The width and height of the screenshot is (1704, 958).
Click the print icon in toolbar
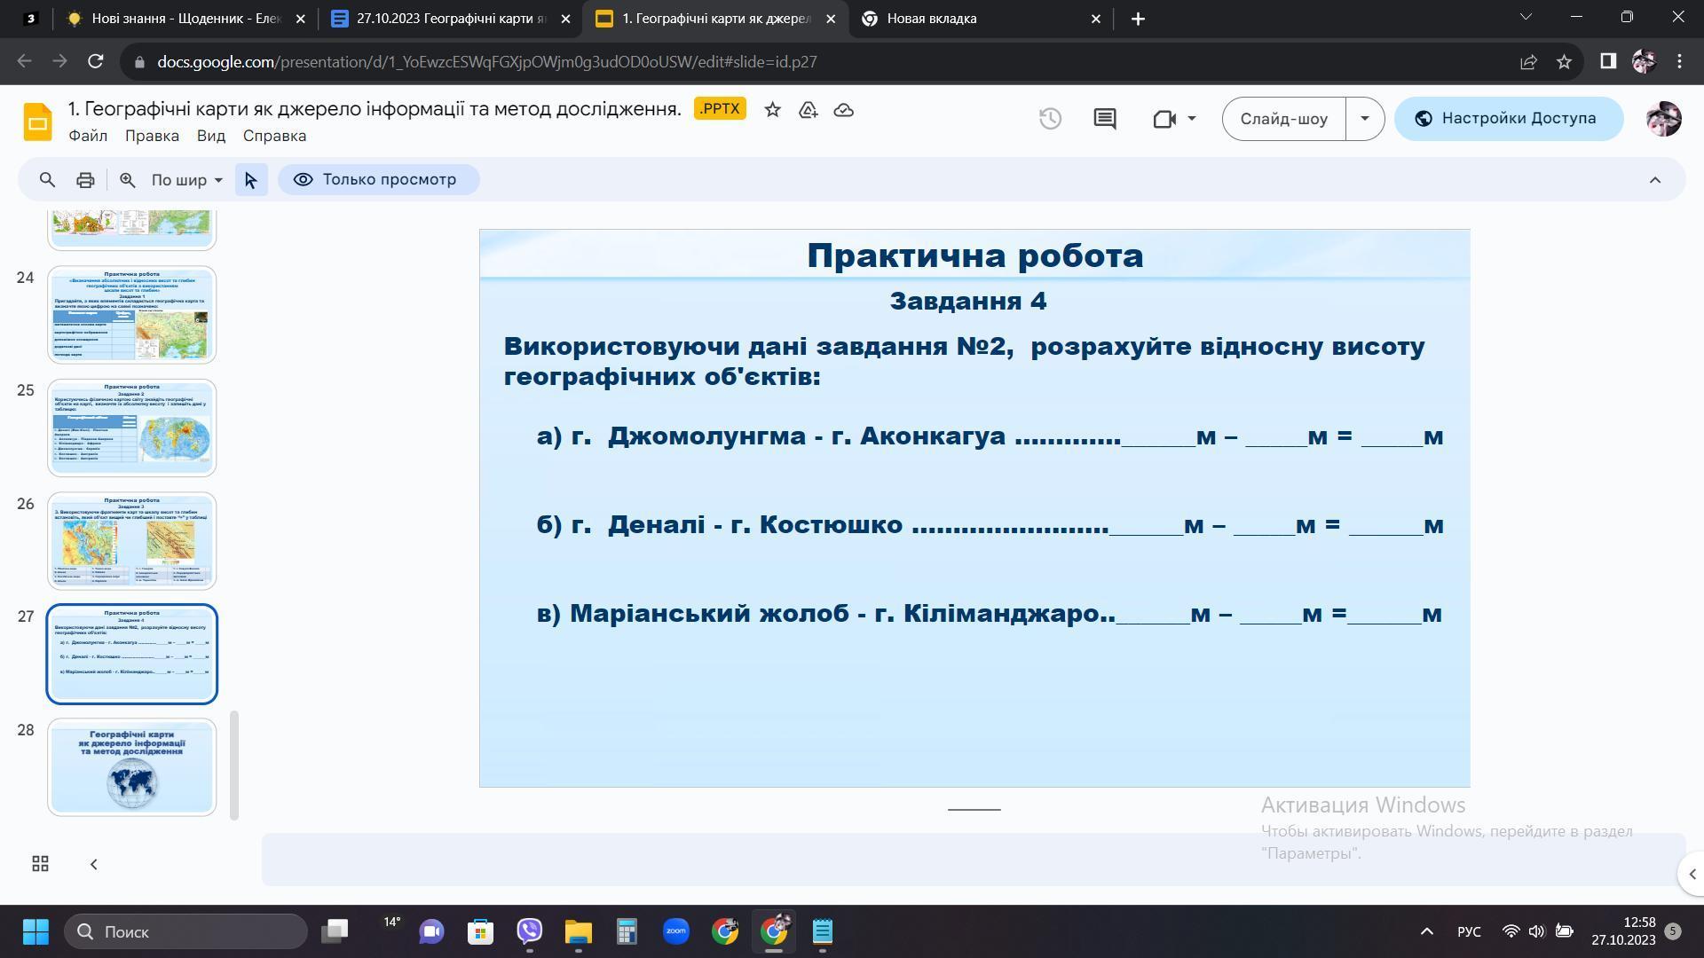[x=85, y=180]
